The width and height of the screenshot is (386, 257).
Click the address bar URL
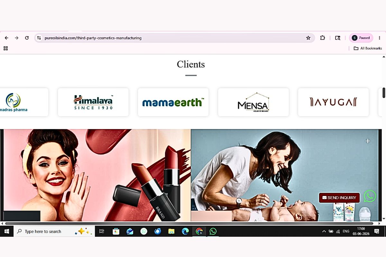click(x=93, y=38)
